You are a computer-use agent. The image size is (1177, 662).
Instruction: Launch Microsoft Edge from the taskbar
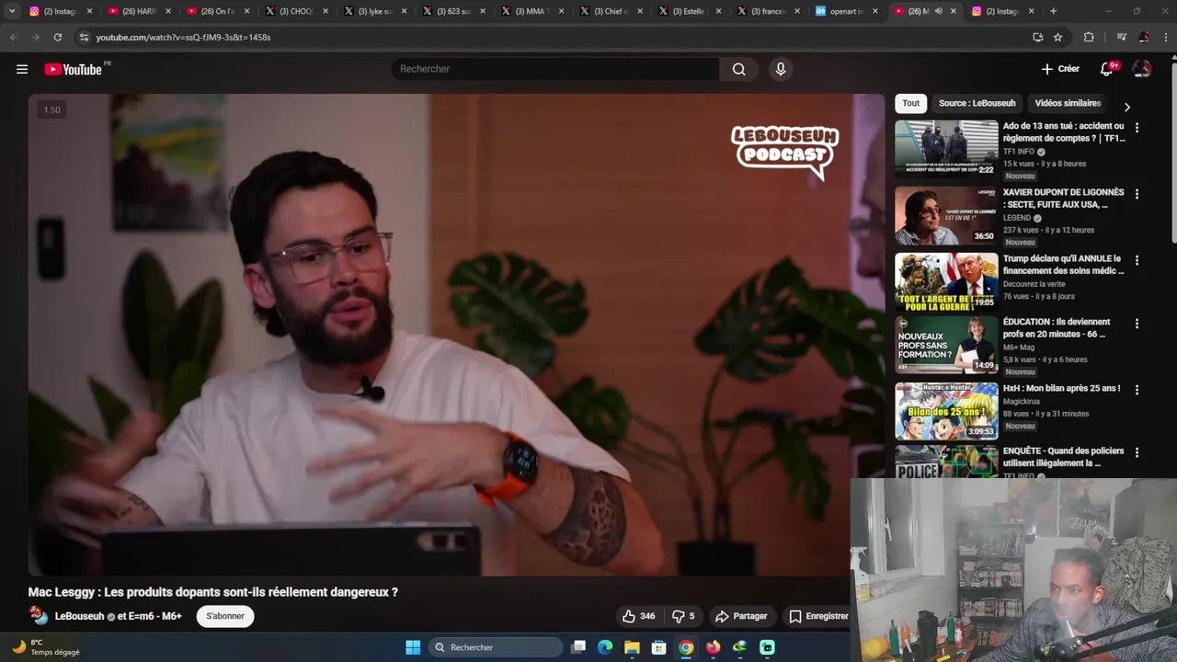605,647
